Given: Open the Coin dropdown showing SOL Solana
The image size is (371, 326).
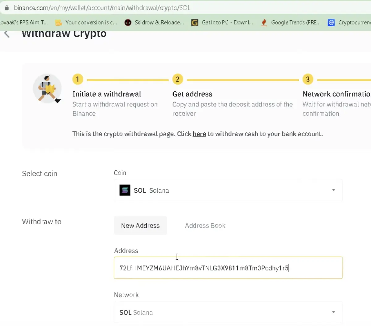Looking at the screenshot, I should (228, 190).
